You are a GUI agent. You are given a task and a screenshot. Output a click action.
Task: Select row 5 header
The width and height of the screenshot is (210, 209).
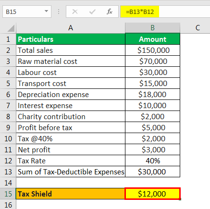[x=8, y=84]
